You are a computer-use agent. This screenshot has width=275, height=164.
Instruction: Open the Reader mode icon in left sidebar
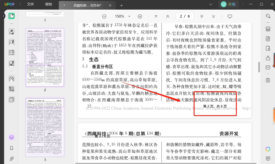[12, 16]
